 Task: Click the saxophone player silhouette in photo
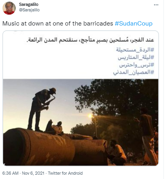[x=42, y=110]
